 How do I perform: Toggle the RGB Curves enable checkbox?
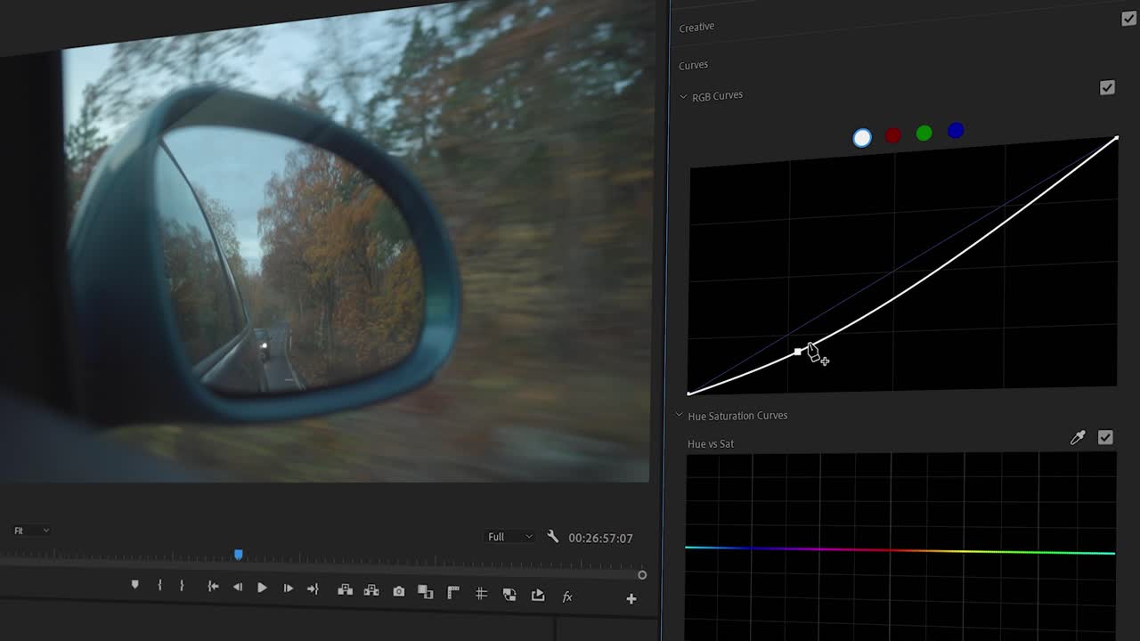pyautogui.click(x=1108, y=87)
